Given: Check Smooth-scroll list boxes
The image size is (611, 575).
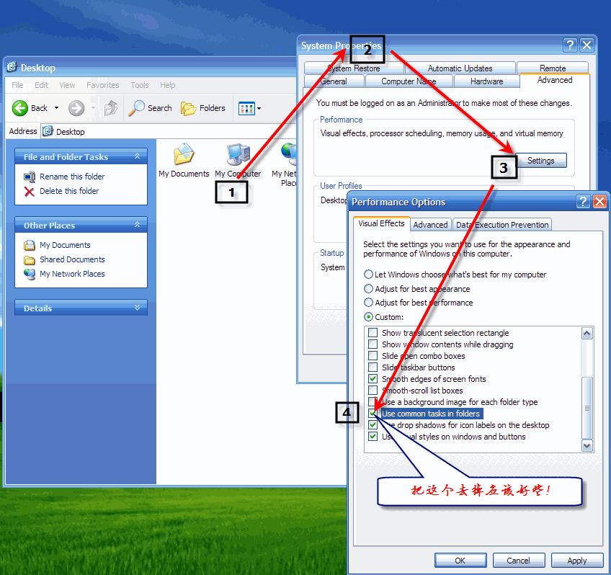Looking at the screenshot, I should (373, 391).
